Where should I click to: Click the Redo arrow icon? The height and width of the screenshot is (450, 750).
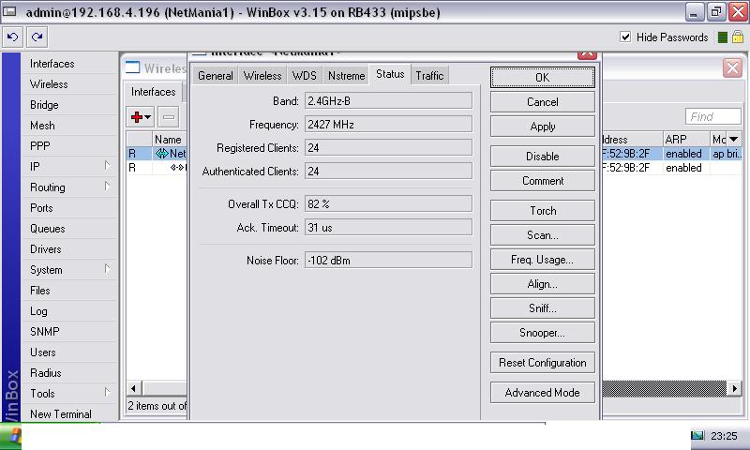pos(37,37)
